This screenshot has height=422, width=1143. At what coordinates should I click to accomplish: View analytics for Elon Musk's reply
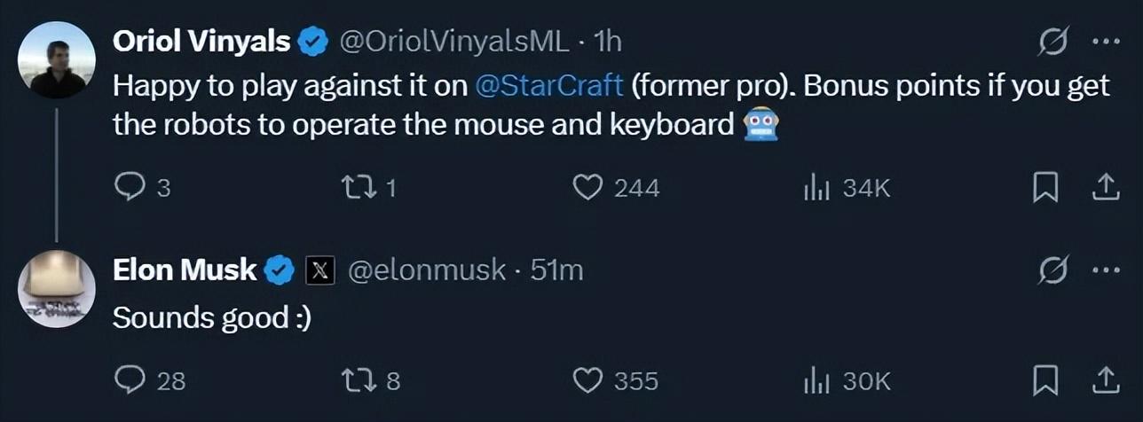point(815,380)
